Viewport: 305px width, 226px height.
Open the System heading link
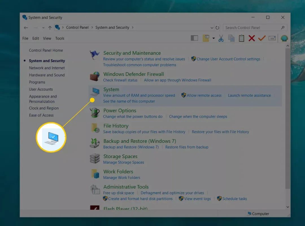point(111,89)
